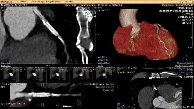This screenshot has height=109, width=194.
Task: Select the fifth RCA cross-section thumbnail
Action: [x=104, y=75]
